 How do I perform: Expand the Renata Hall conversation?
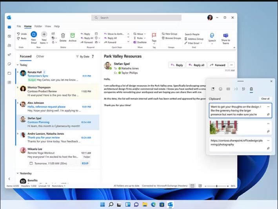pyautogui.click(x=18, y=72)
